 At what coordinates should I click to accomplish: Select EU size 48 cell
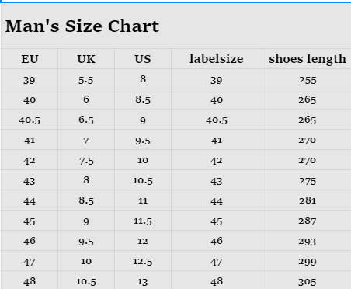point(30,280)
